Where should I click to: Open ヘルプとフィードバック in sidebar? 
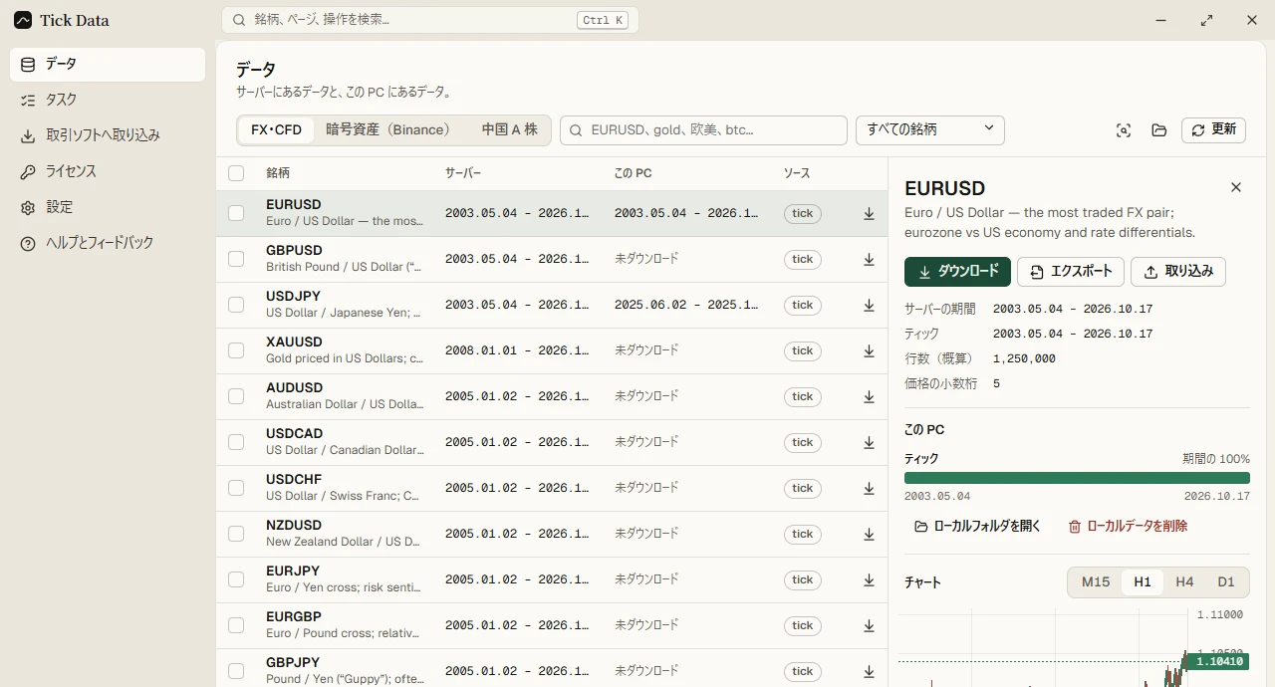click(108, 244)
